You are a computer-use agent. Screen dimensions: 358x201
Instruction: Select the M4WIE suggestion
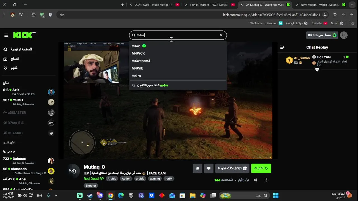[x=178, y=68]
